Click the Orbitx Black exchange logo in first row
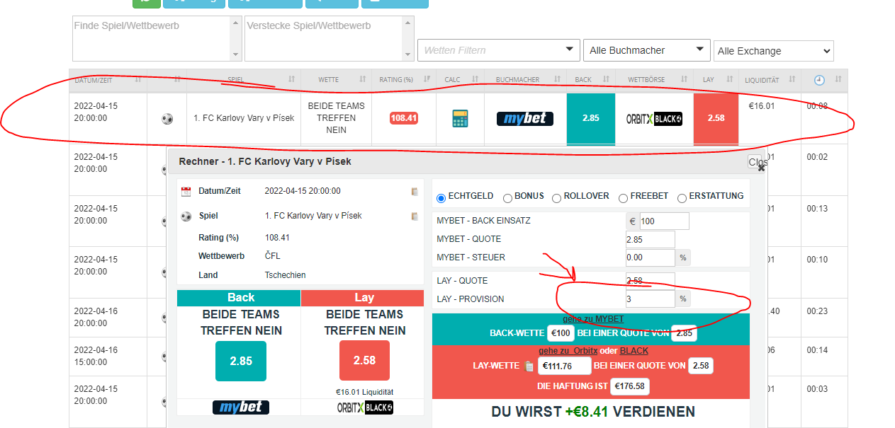Viewport: 895px width, 428px height. 654,118
